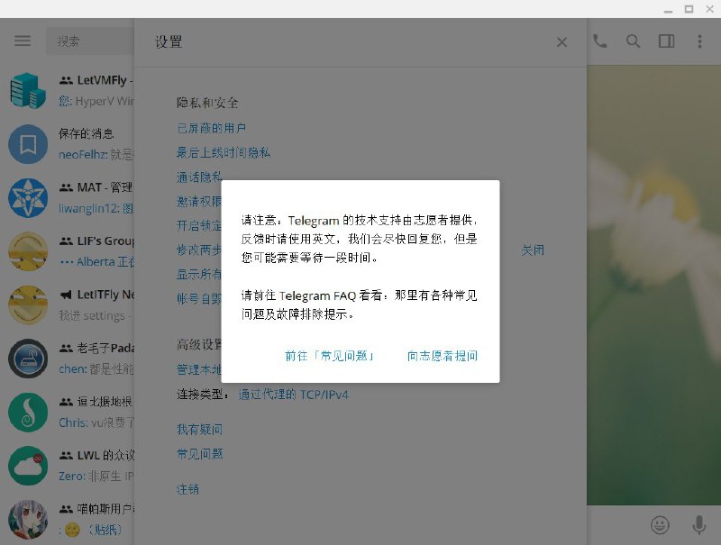Open 最后上线时间隐私 setting
This screenshot has width=721, height=545.
pyautogui.click(x=223, y=152)
